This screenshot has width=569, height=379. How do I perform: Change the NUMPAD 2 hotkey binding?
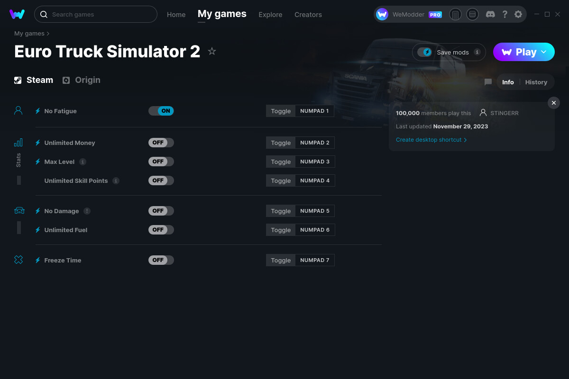click(x=315, y=143)
